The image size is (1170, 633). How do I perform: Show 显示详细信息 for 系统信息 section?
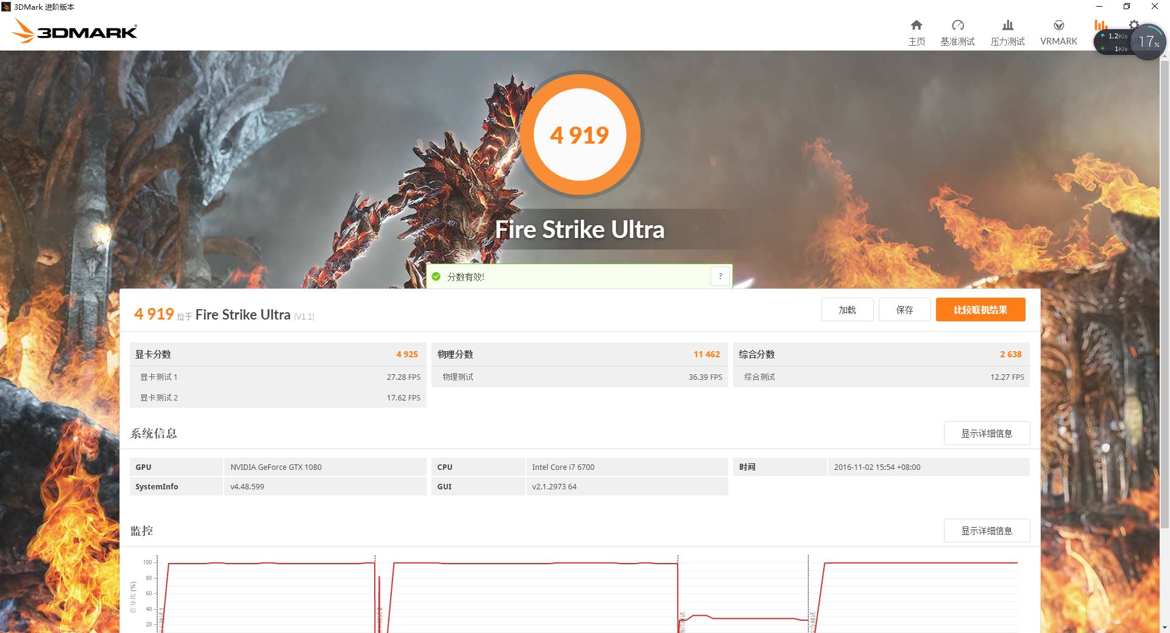(x=987, y=433)
